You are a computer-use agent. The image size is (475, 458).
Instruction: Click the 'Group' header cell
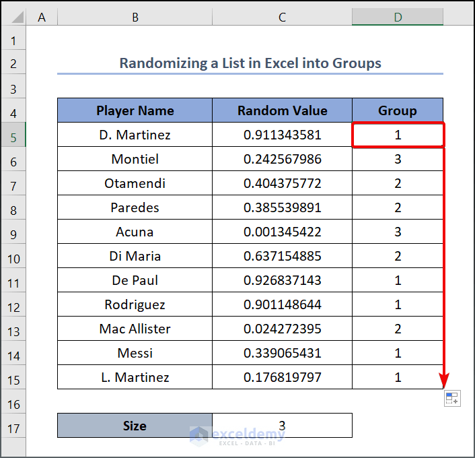398,110
